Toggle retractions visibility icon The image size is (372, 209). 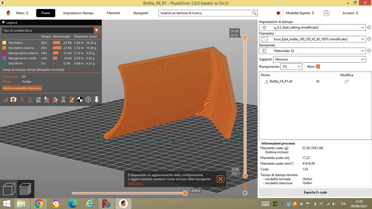(22, 99)
